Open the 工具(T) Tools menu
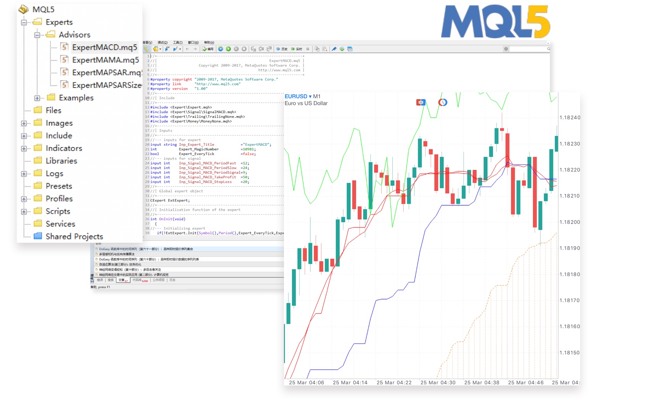Image resolution: width=645 pixels, height=400 pixels. tap(178, 42)
